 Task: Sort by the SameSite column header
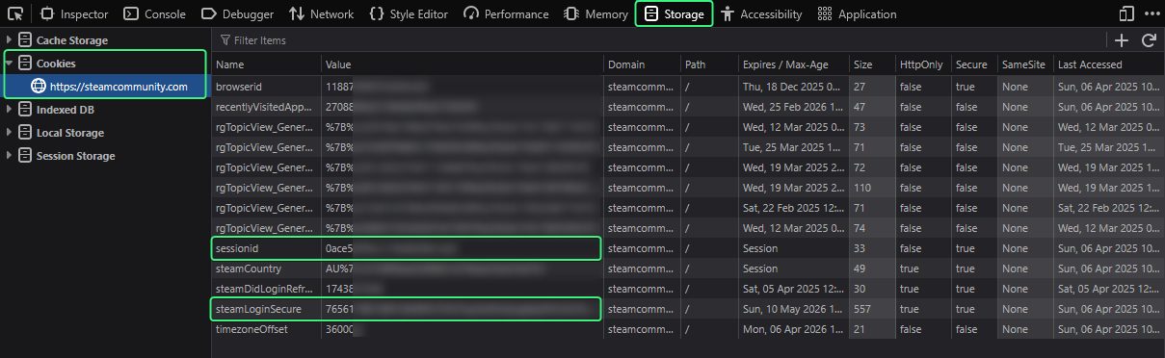click(x=1025, y=64)
